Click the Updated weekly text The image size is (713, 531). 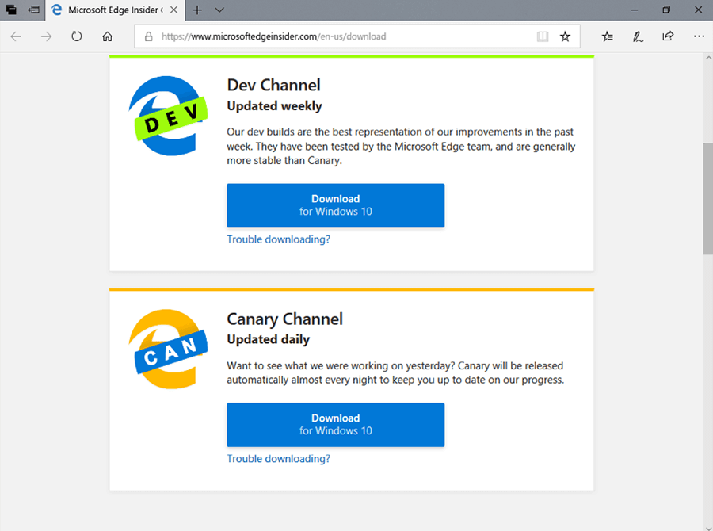(274, 106)
